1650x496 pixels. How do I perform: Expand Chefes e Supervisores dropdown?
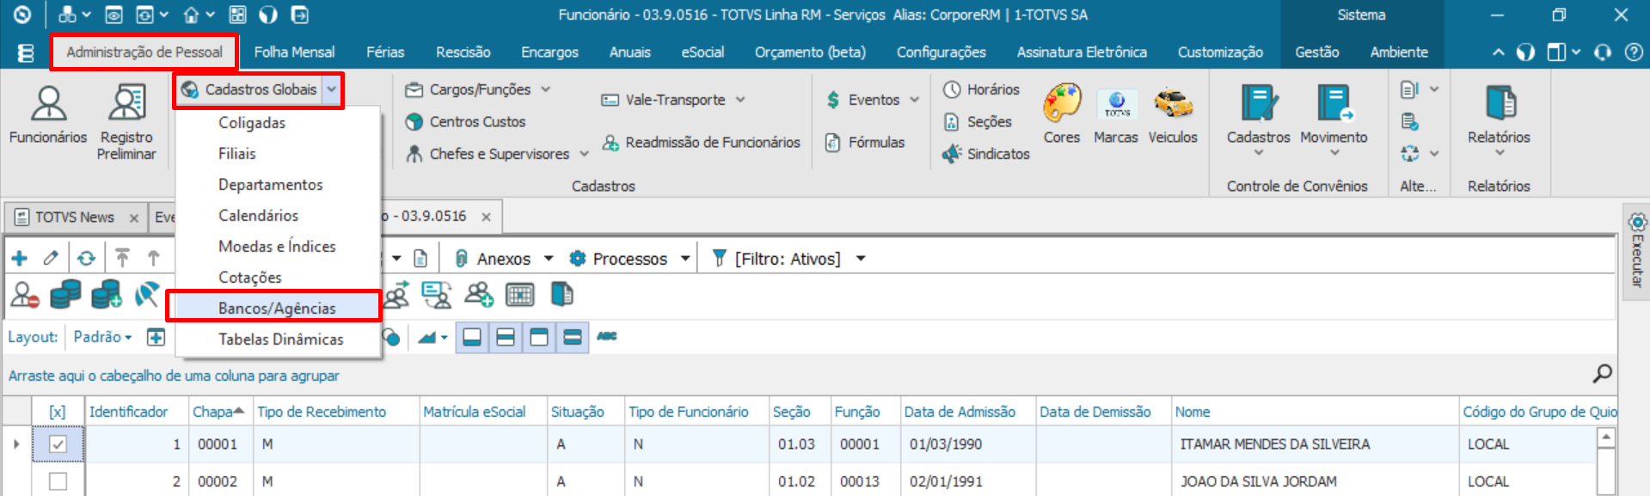point(585,154)
